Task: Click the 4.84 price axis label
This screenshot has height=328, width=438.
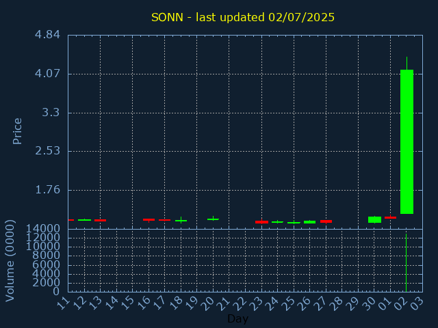Action: (47, 35)
